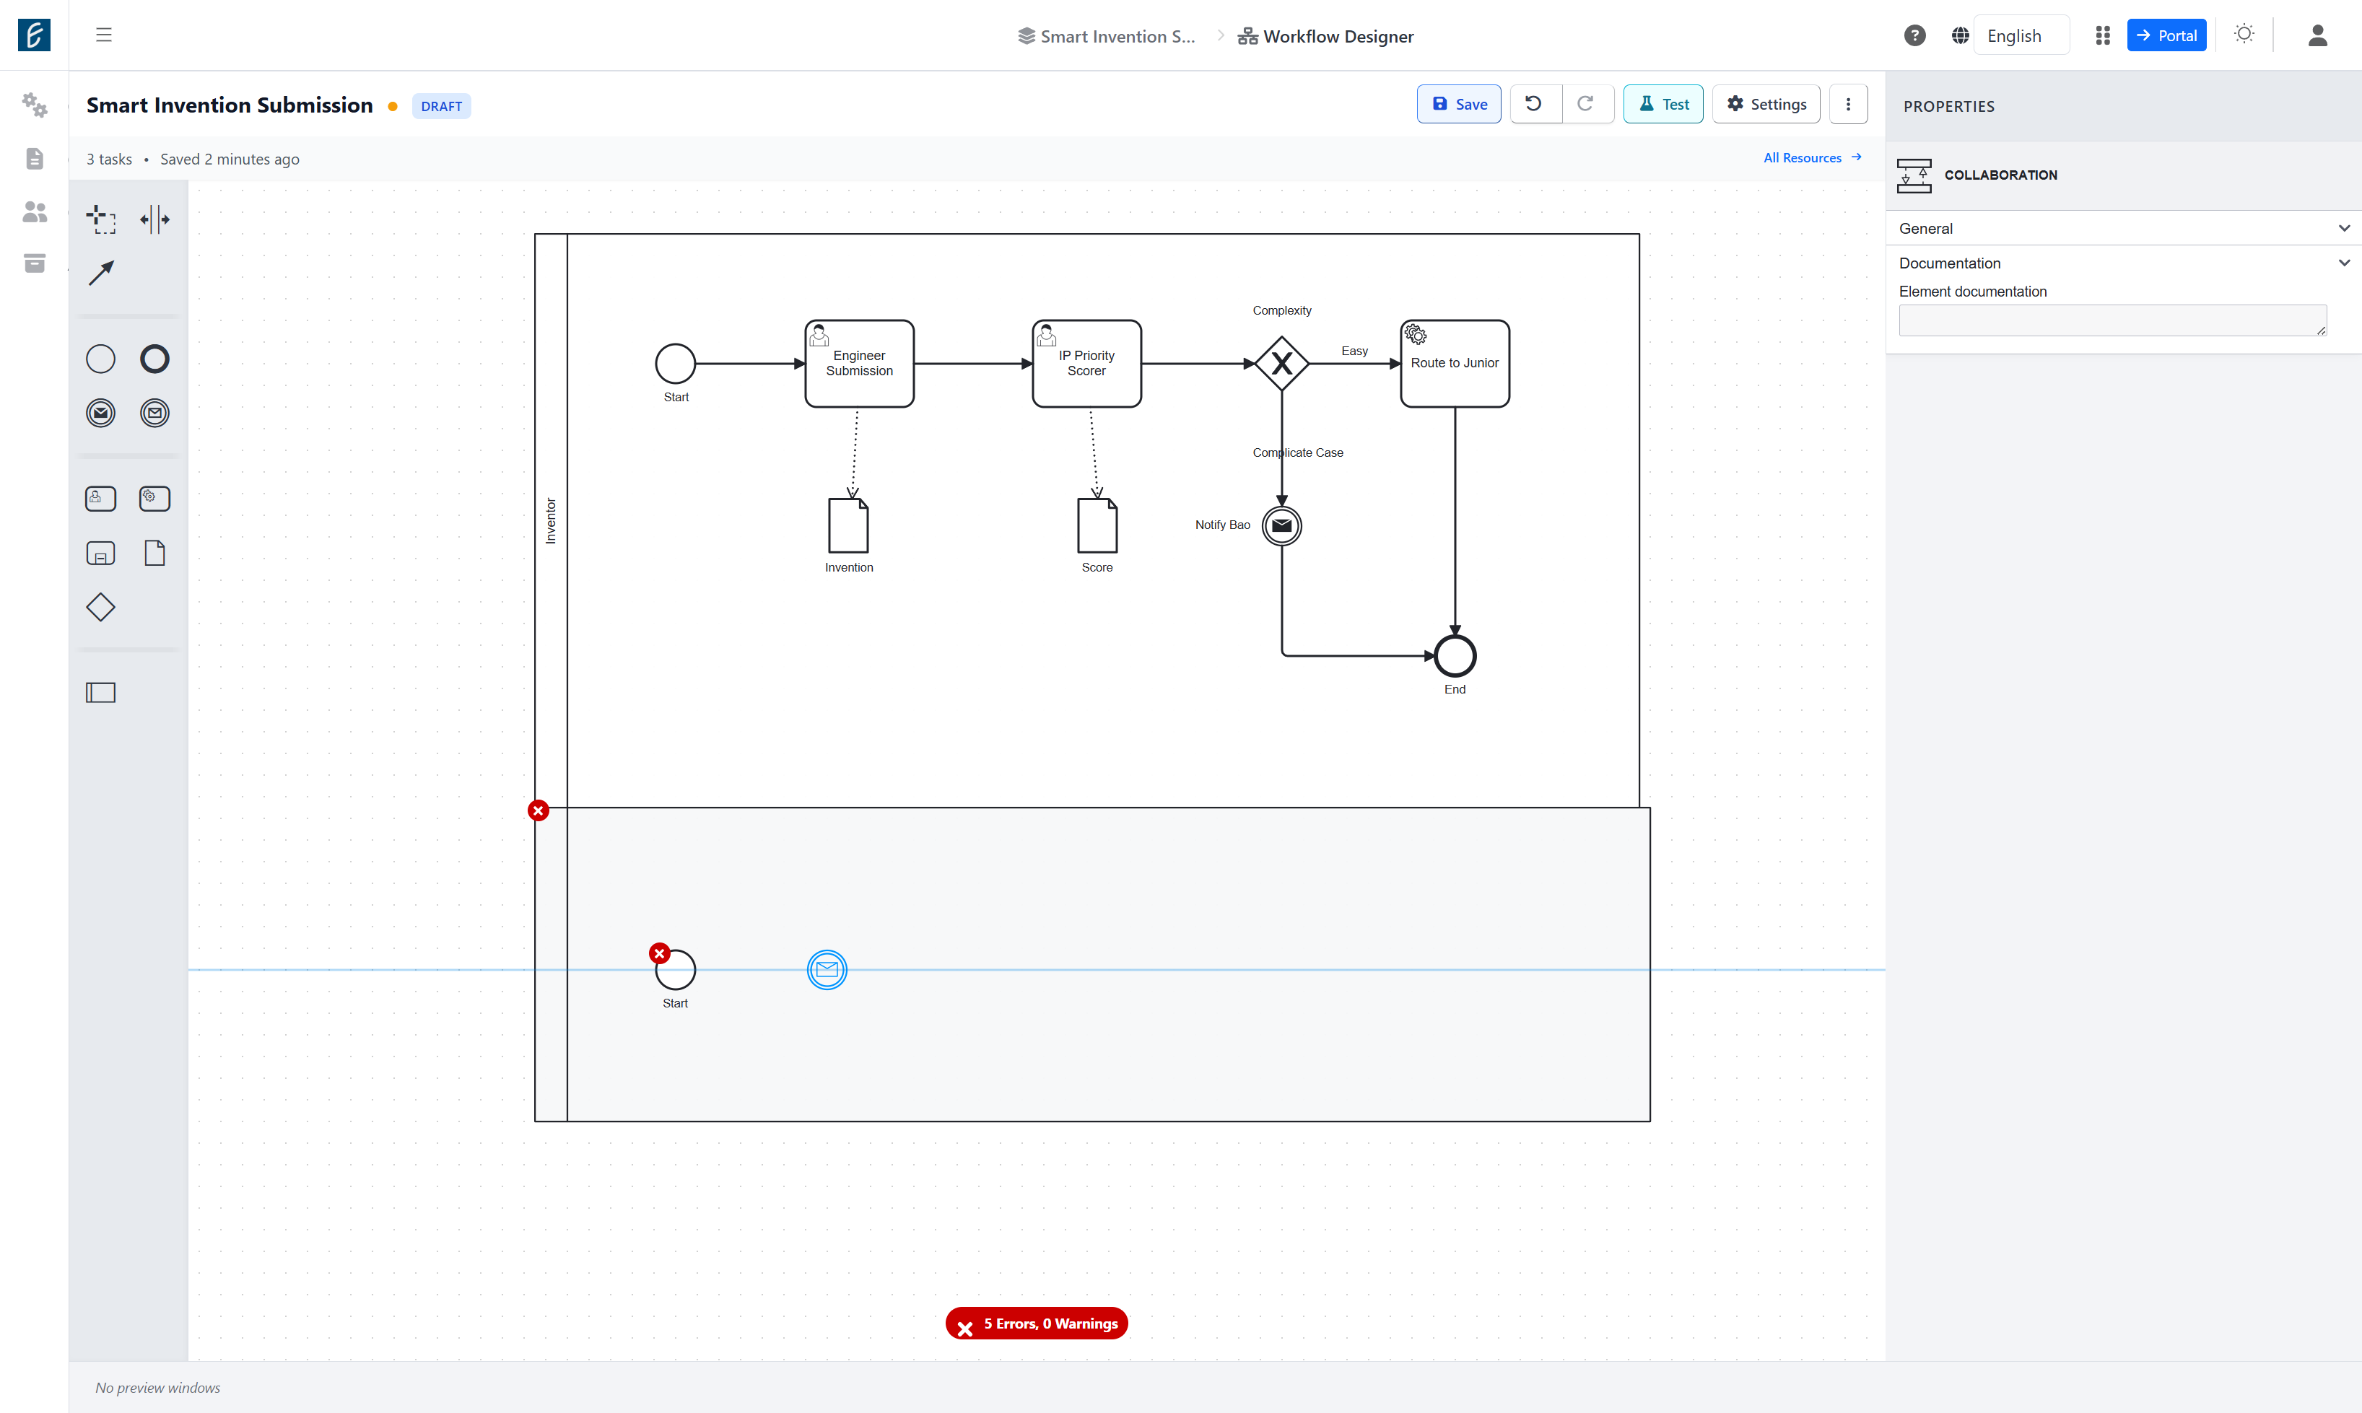Screen dimensions: 2362x1413
Task: Open the English language dropdown
Action: pos(2021,35)
